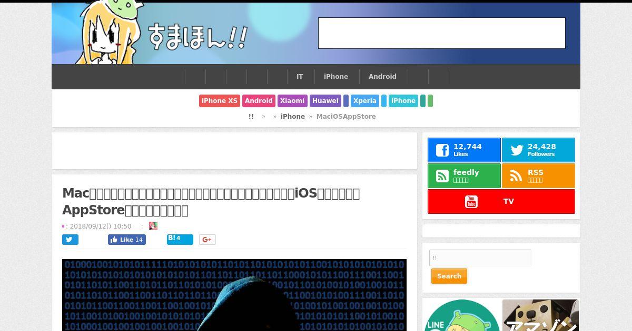Viewport: 632px width, 331px height.
Task: Click the orange Search button
Action: coord(449,276)
